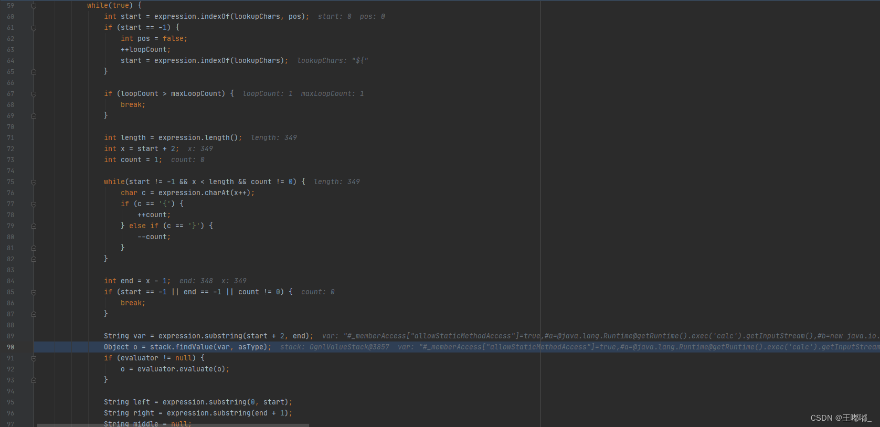Click the 'start: 0' inline debug value
The height and width of the screenshot is (427, 880).
point(335,17)
